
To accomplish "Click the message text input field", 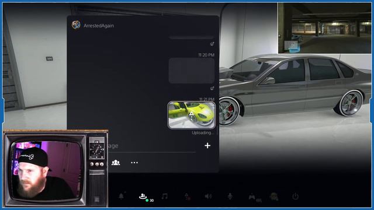I will click(151, 146).
